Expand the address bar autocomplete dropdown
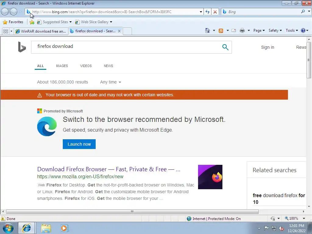This screenshot has height=234, width=312. click(x=201, y=12)
